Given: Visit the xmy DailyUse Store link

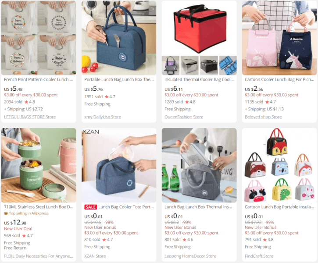Looking at the screenshot, I should pyautogui.click(x=103, y=117).
